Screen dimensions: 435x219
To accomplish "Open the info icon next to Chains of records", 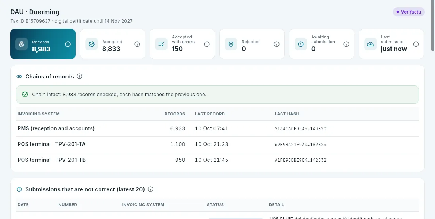I will pos(79,76).
